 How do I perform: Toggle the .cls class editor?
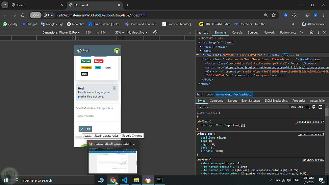(300, 107)
